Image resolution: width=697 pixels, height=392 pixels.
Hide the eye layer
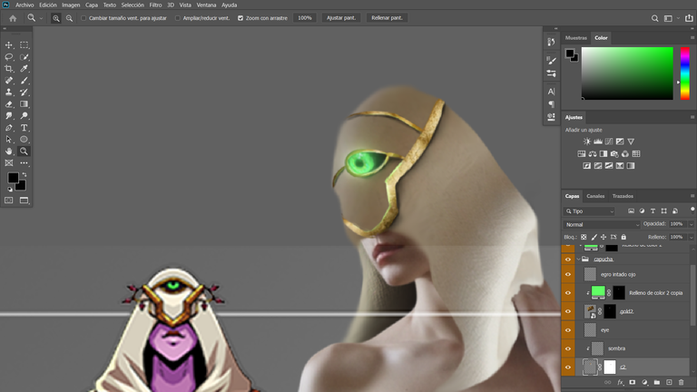click(x=567, y=330)
